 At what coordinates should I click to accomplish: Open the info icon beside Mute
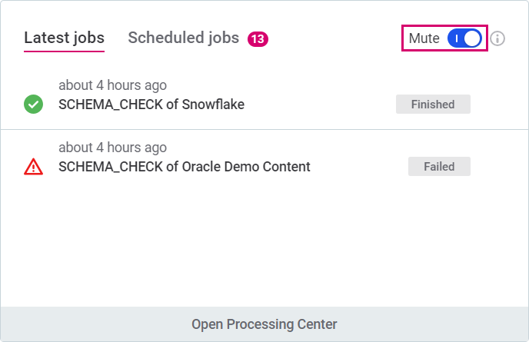(x=497, y=38)
